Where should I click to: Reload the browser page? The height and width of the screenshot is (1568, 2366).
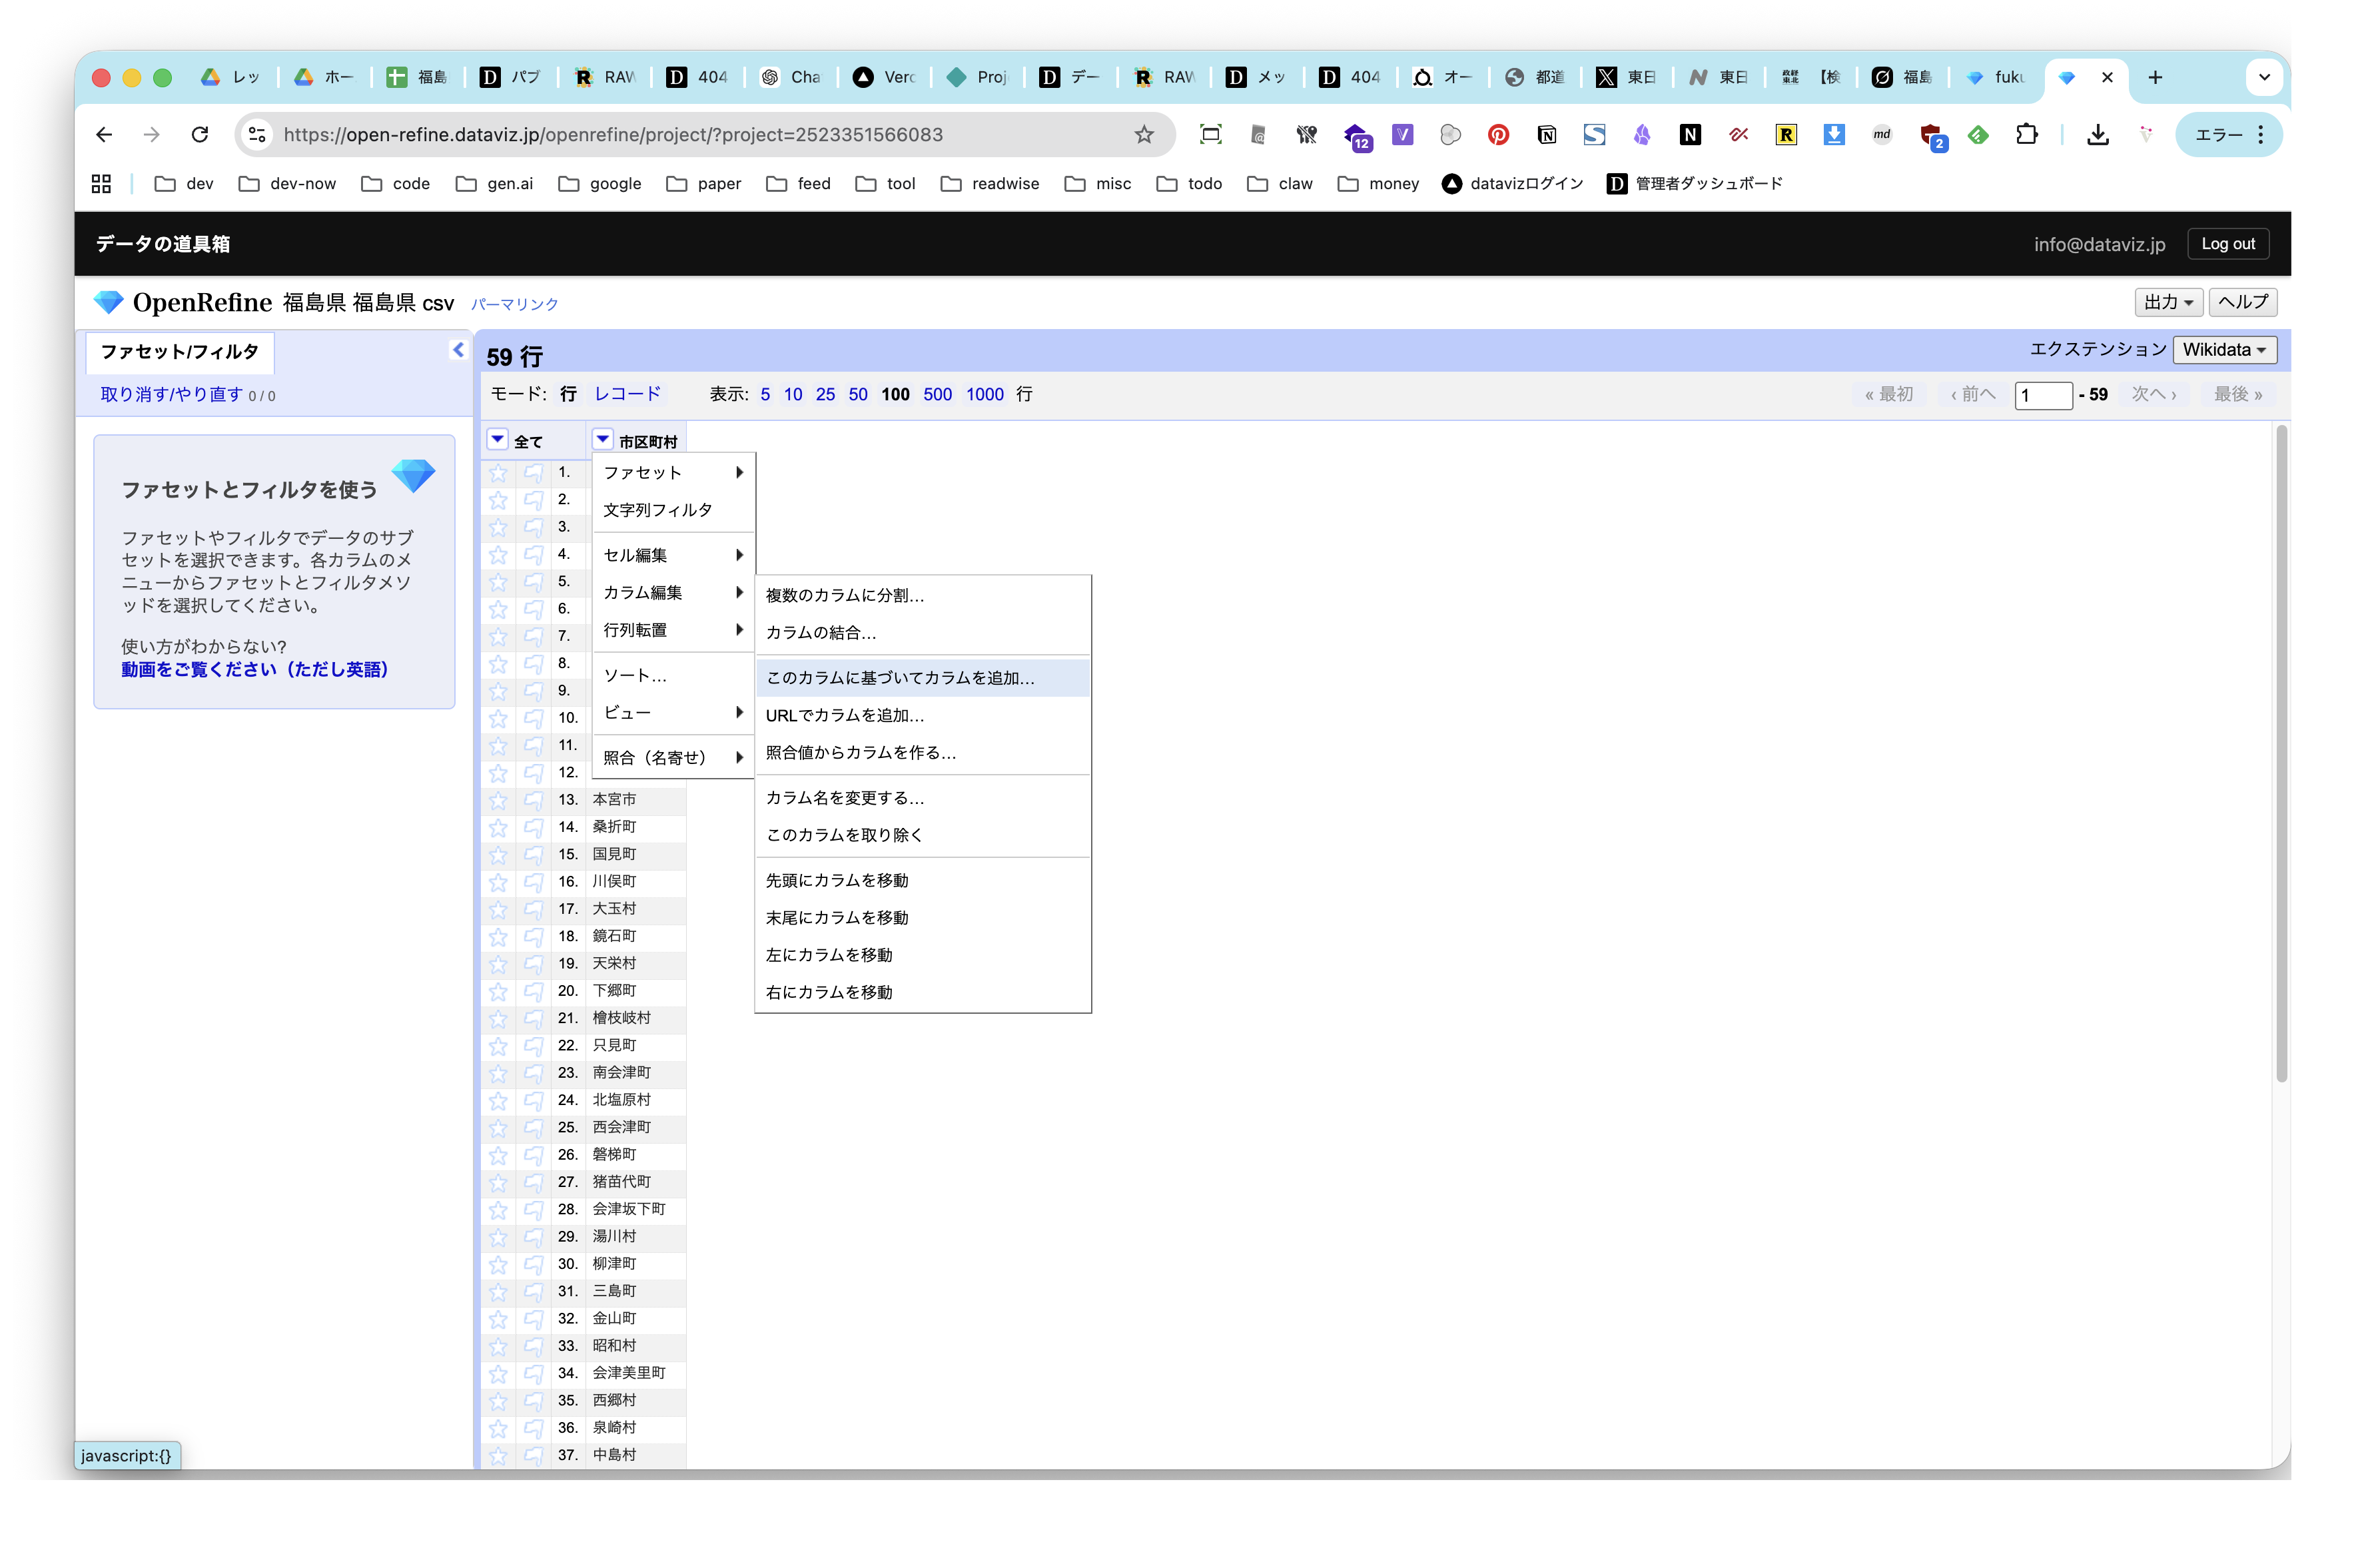click(200, 135)
